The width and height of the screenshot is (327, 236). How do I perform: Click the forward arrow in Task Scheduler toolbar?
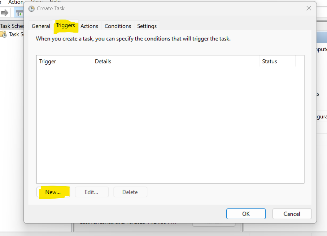(x=5, y=13)
